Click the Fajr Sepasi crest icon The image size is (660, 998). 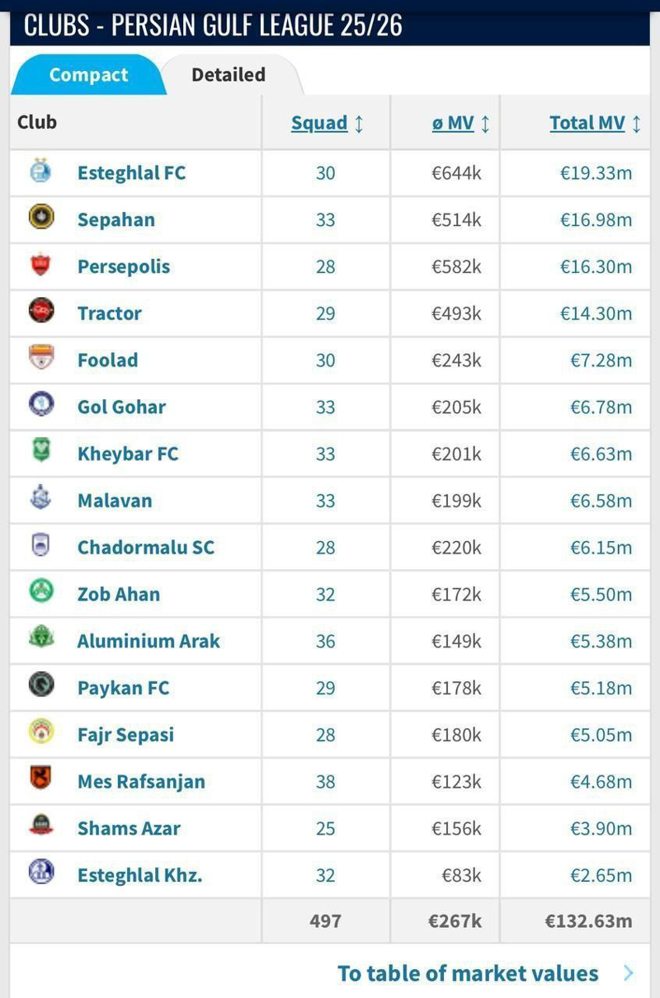(x=41, y=732)
